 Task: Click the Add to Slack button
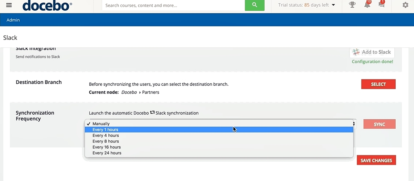[372, 52]
